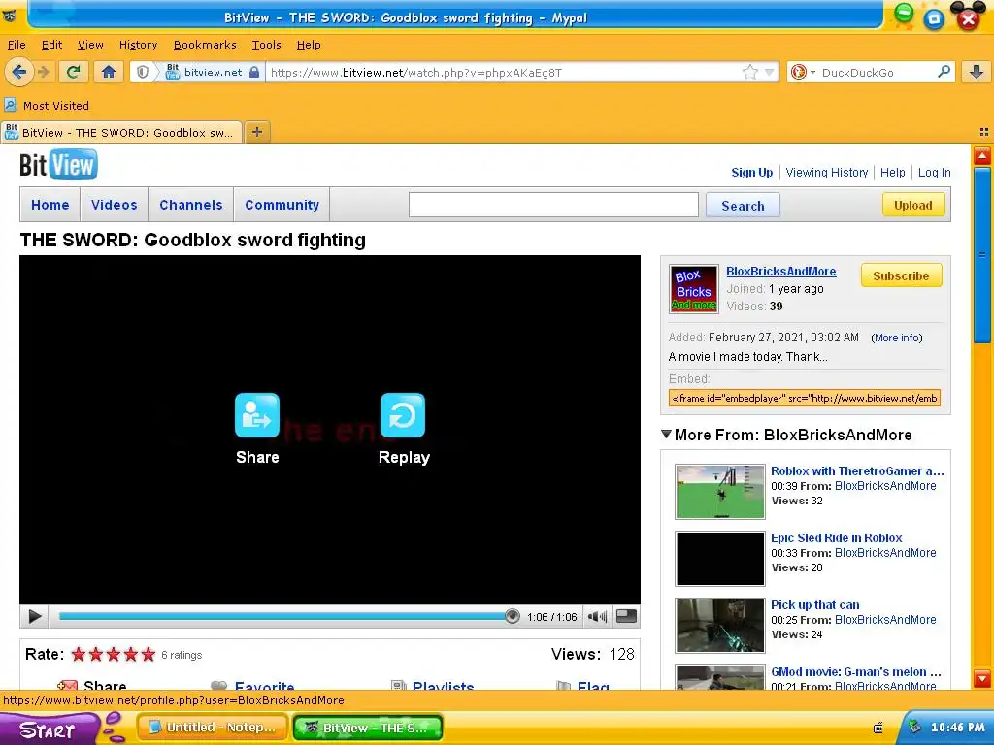Click the page scrollbar down arrow
The image size is (994, 745).
point(982,678)
